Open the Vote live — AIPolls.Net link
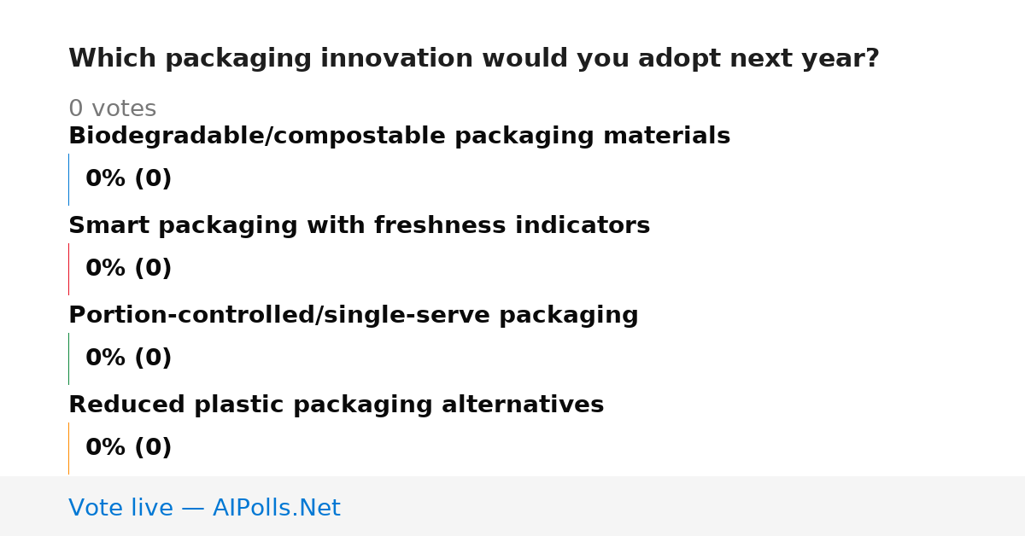1025x536 pixels. [x=204, y=508]
